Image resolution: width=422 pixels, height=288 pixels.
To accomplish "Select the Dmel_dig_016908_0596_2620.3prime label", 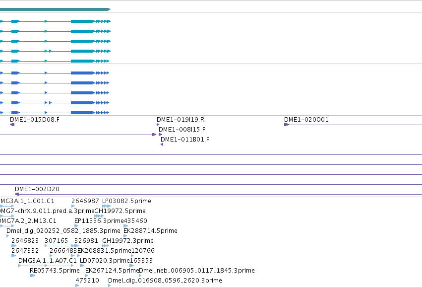I will pos(165,281).
